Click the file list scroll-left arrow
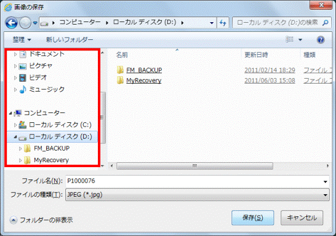 coord(111,166)
